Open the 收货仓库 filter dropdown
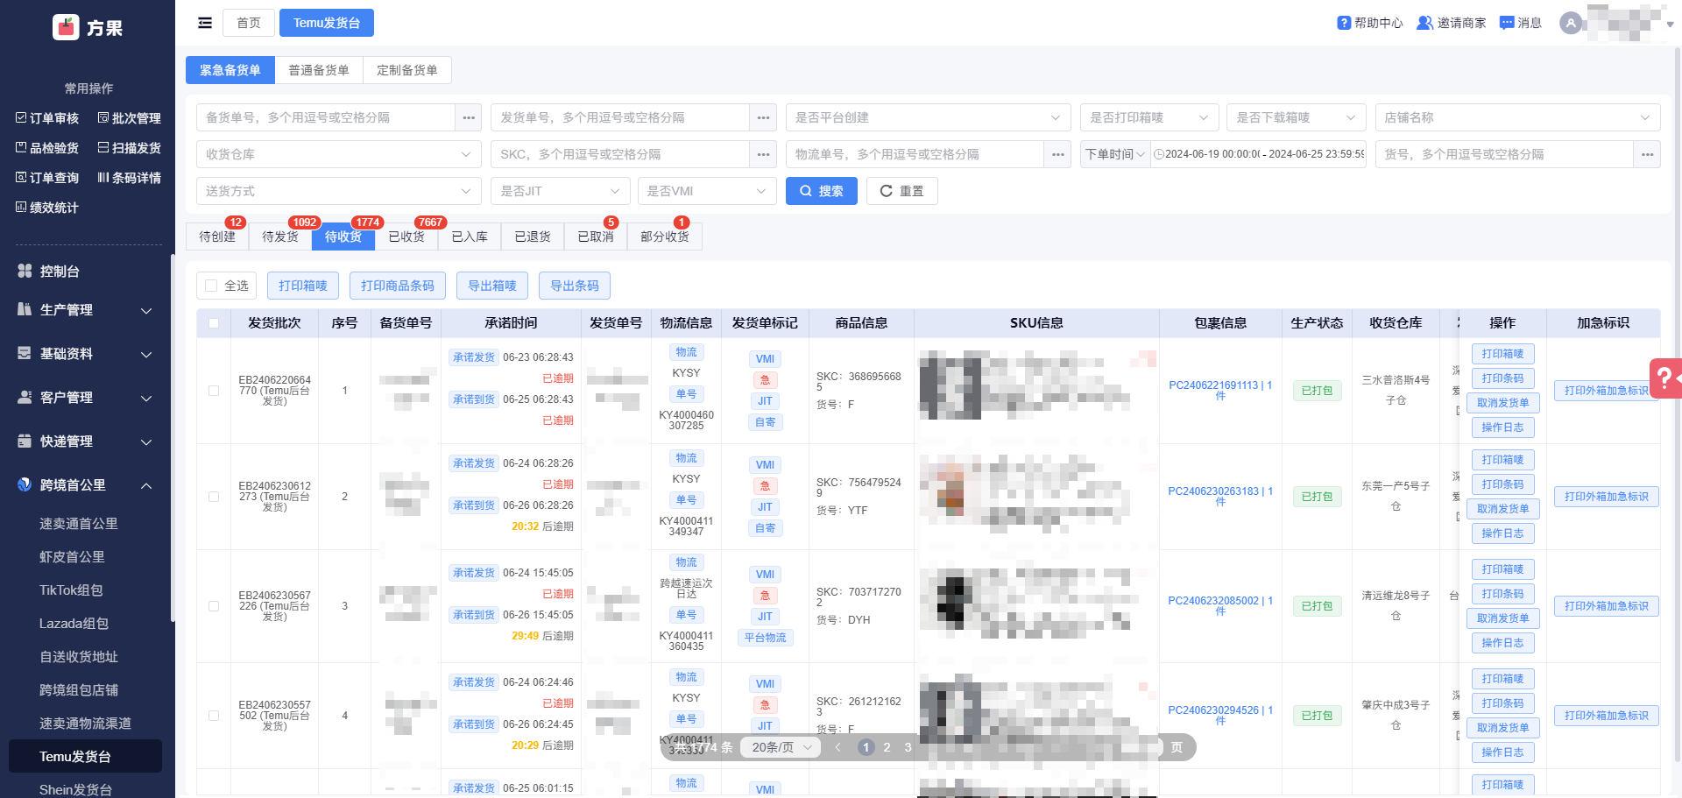The image size is (1682, 798). tap(339, 154)
